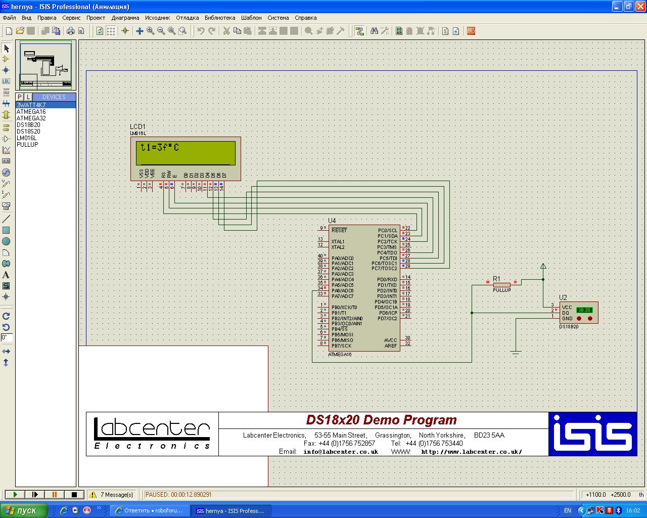Screen dimensions: 647x518
Task: Click the schematic overview thumbnail
Action: pos(45,65)
